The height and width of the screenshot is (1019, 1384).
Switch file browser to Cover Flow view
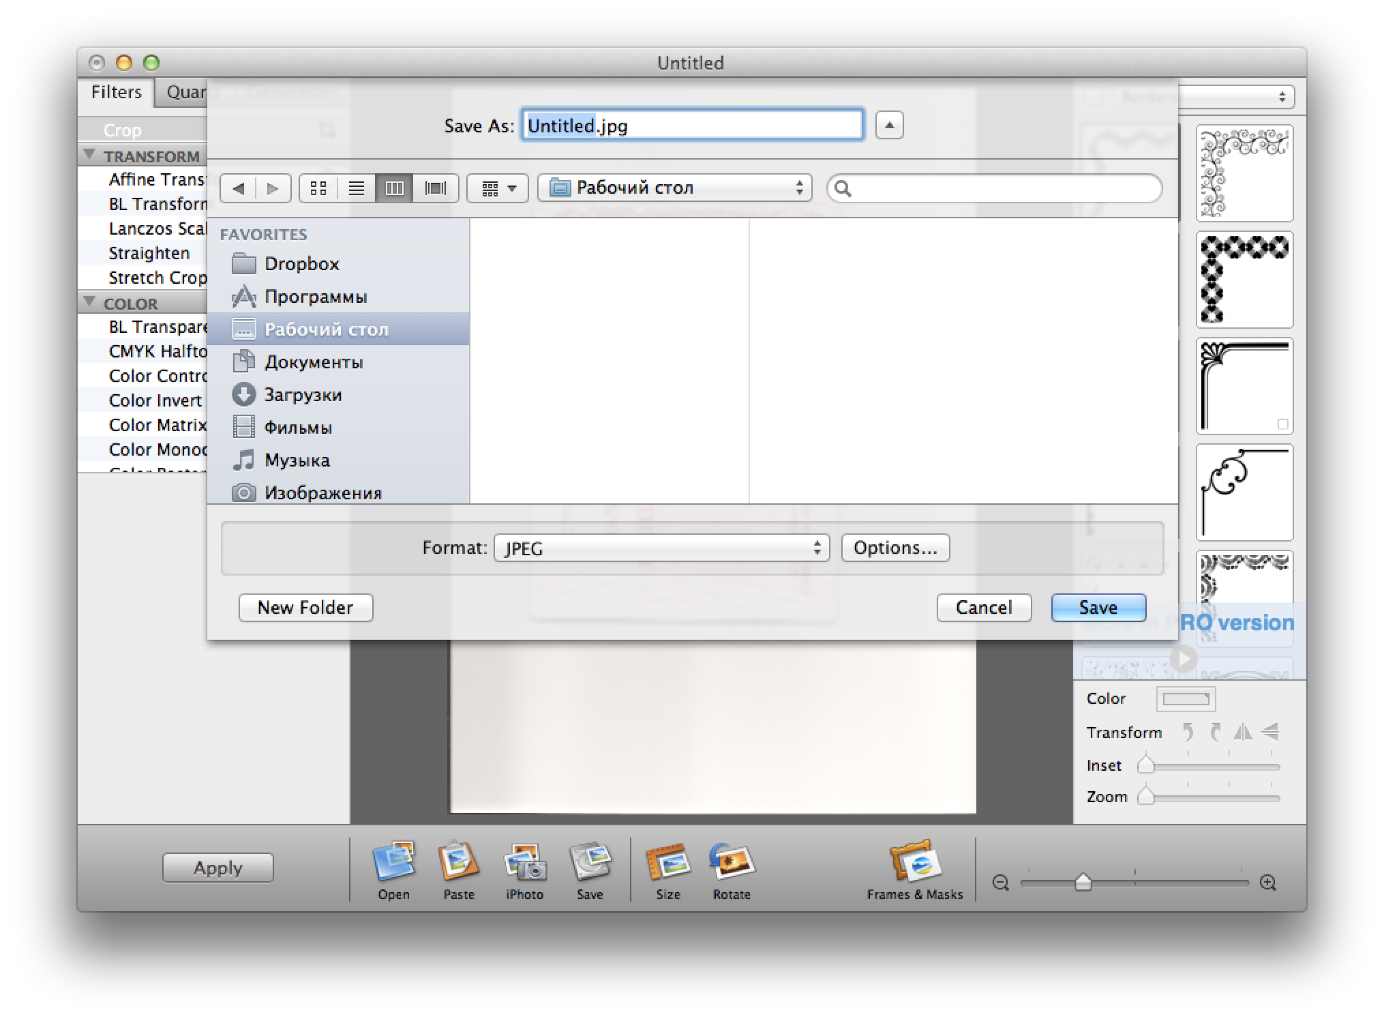(x=435, y=188)
